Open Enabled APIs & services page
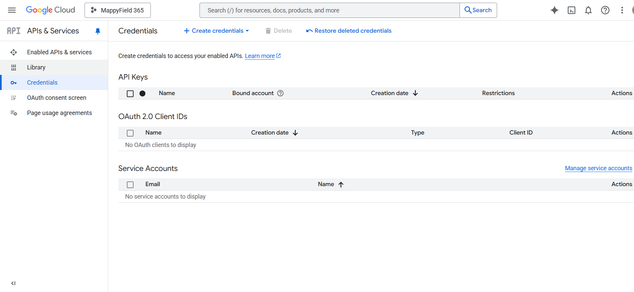 point(54,52)
